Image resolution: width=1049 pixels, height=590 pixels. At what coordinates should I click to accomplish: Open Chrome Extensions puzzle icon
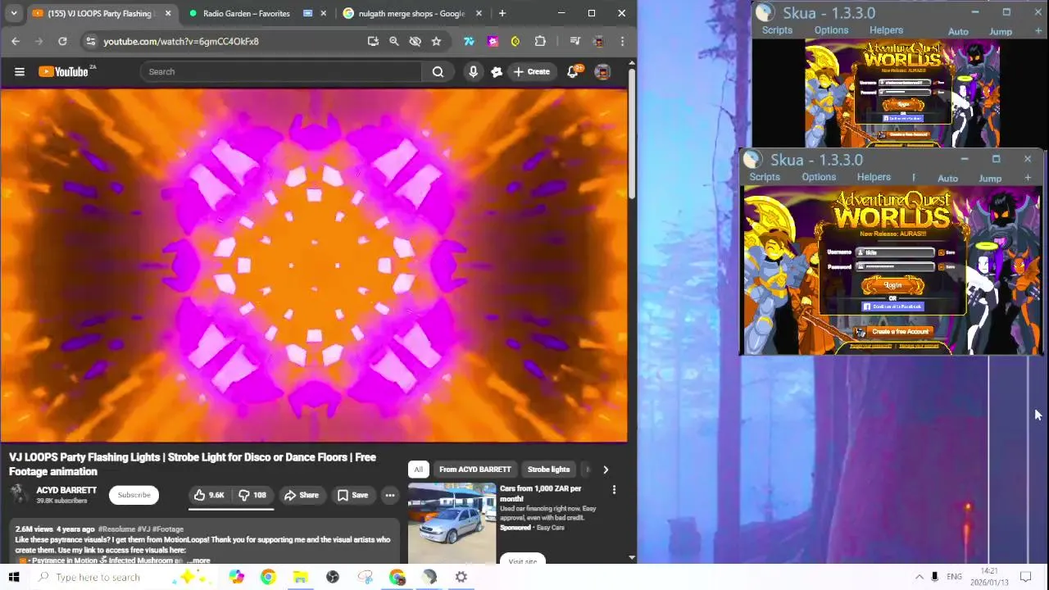(x=540, y=41)
